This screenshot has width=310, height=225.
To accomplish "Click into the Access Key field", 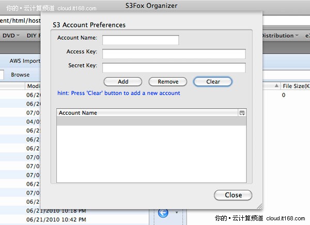I will click(x=174, y=54).
